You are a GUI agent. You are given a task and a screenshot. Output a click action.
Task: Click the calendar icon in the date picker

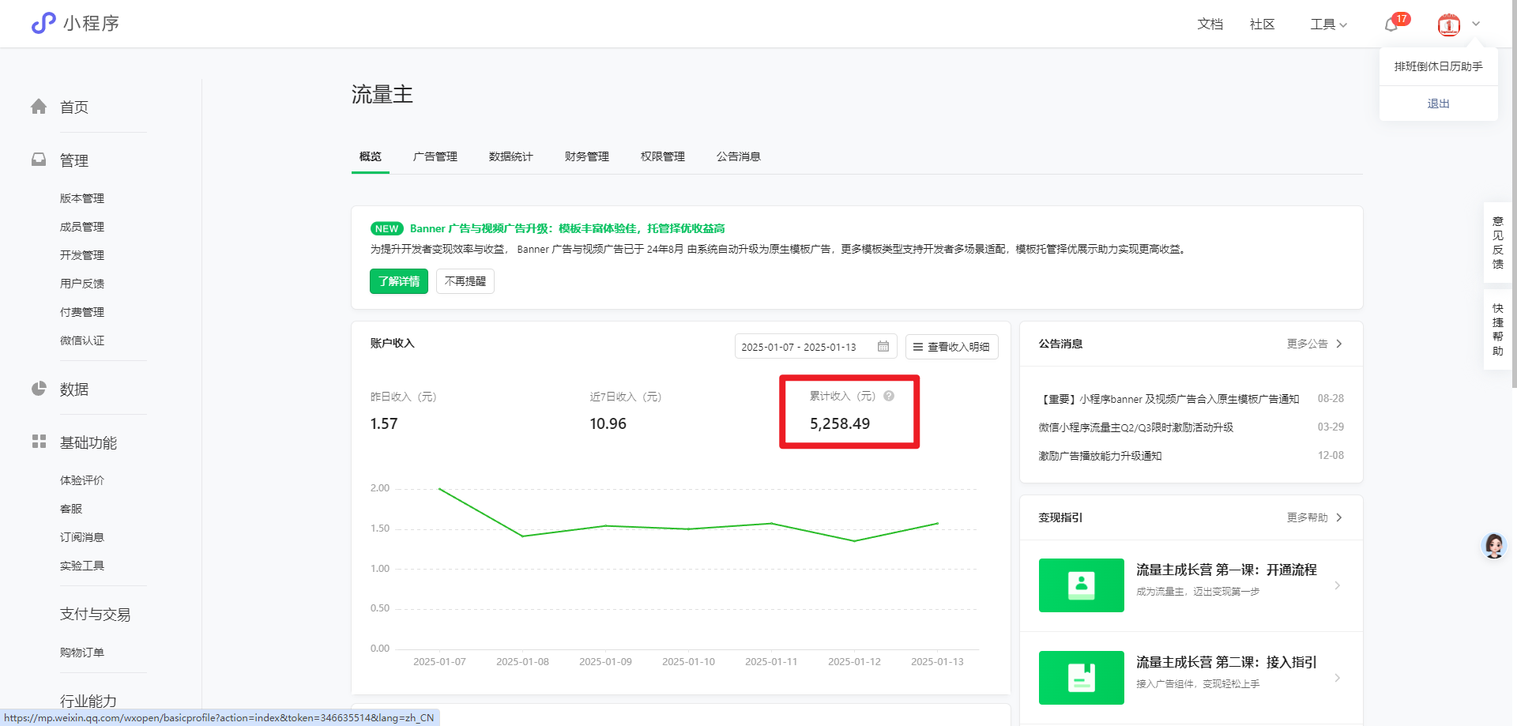click(883, 346)
